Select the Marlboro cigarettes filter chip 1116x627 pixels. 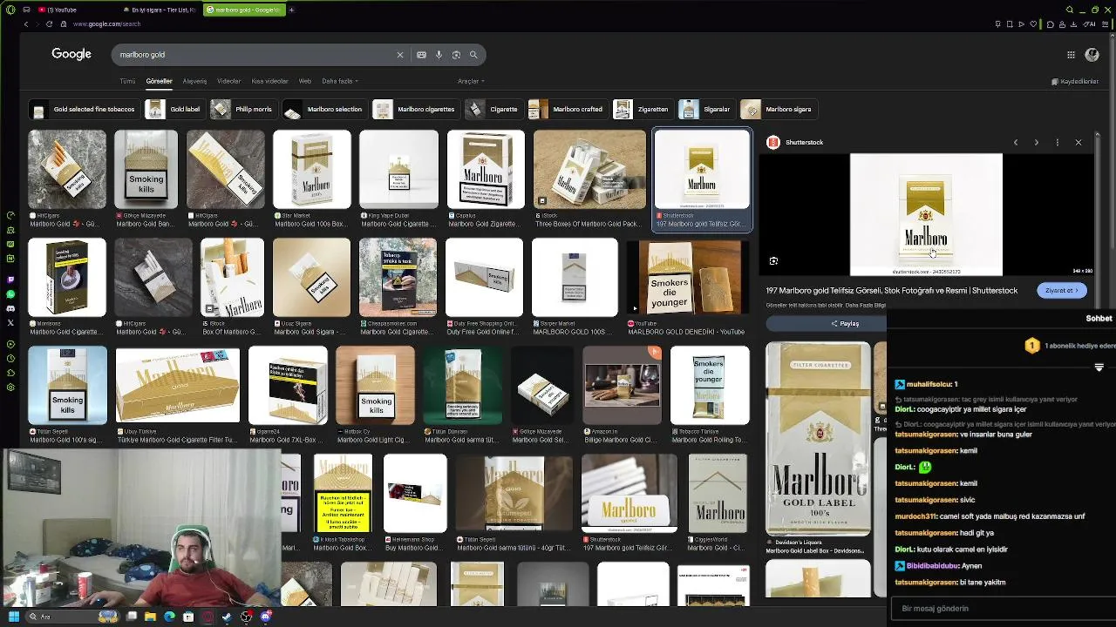pos(415,109)
